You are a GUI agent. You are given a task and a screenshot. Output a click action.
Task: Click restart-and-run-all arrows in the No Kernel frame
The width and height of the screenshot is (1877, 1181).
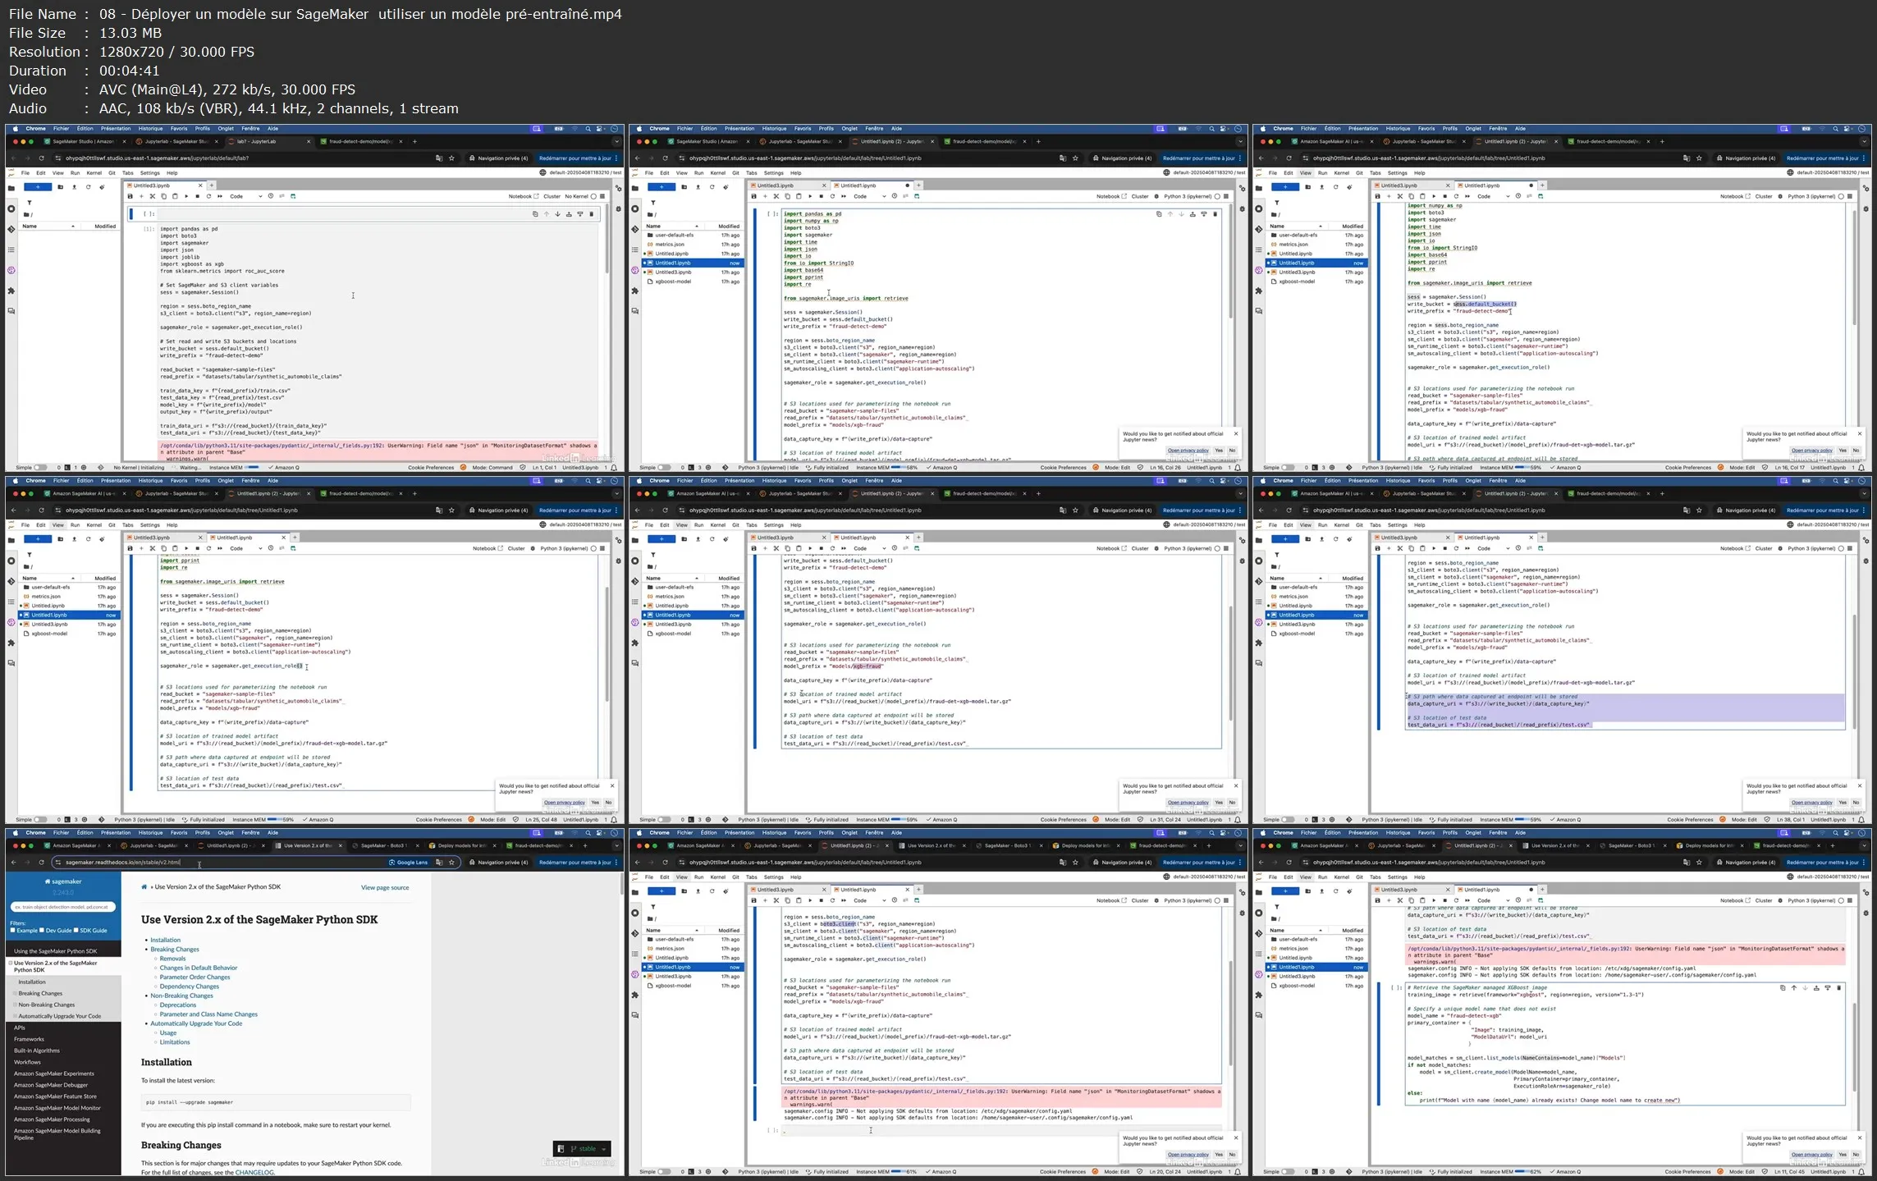(x=220, y=196)
